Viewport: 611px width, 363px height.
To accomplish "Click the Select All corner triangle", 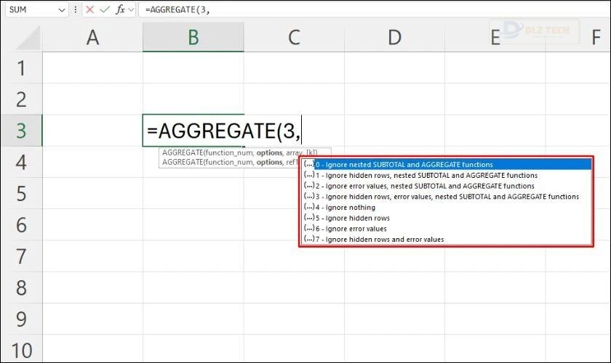I will 28,38.
